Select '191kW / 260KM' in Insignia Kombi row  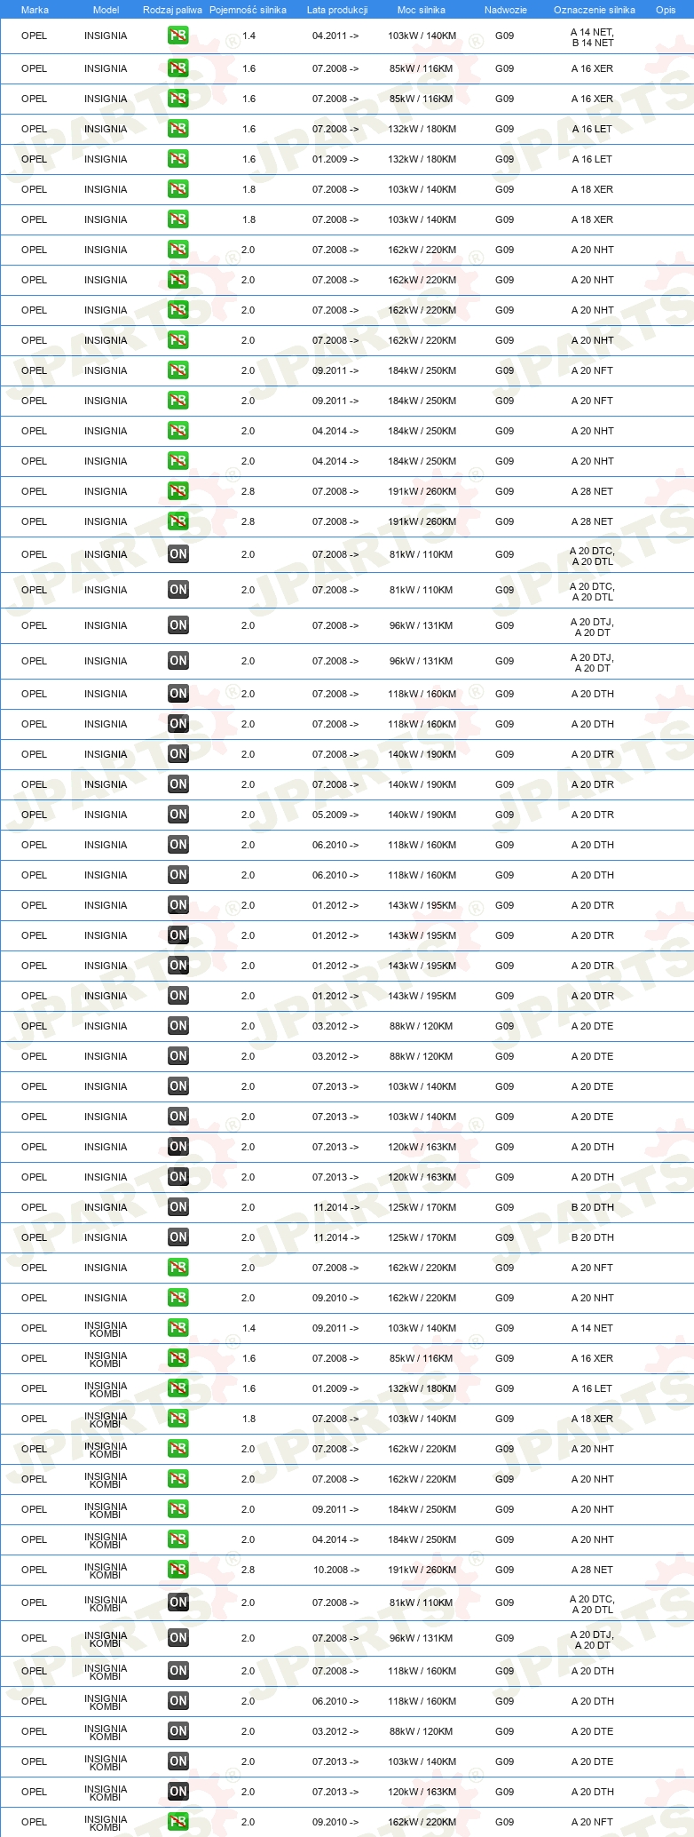422,1570
